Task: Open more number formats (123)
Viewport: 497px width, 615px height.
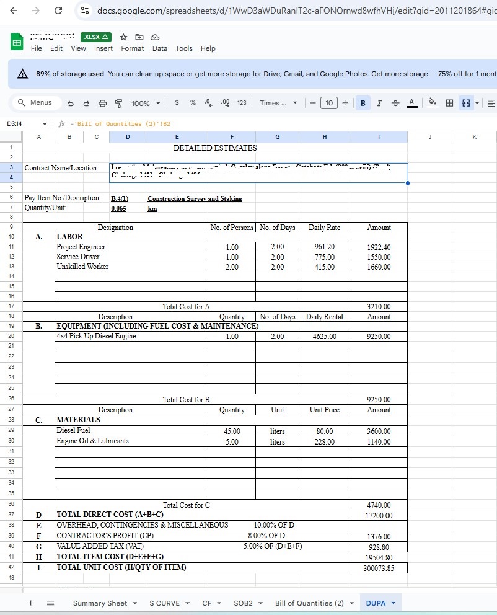Action: coord(242,103)
